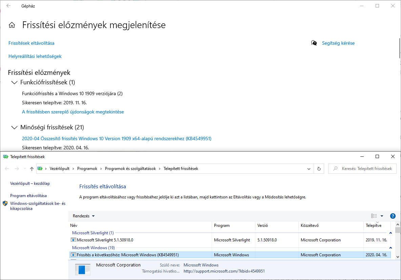Sort by the Program column header
This screenshot has width=401, height=280.
[233, 225]
